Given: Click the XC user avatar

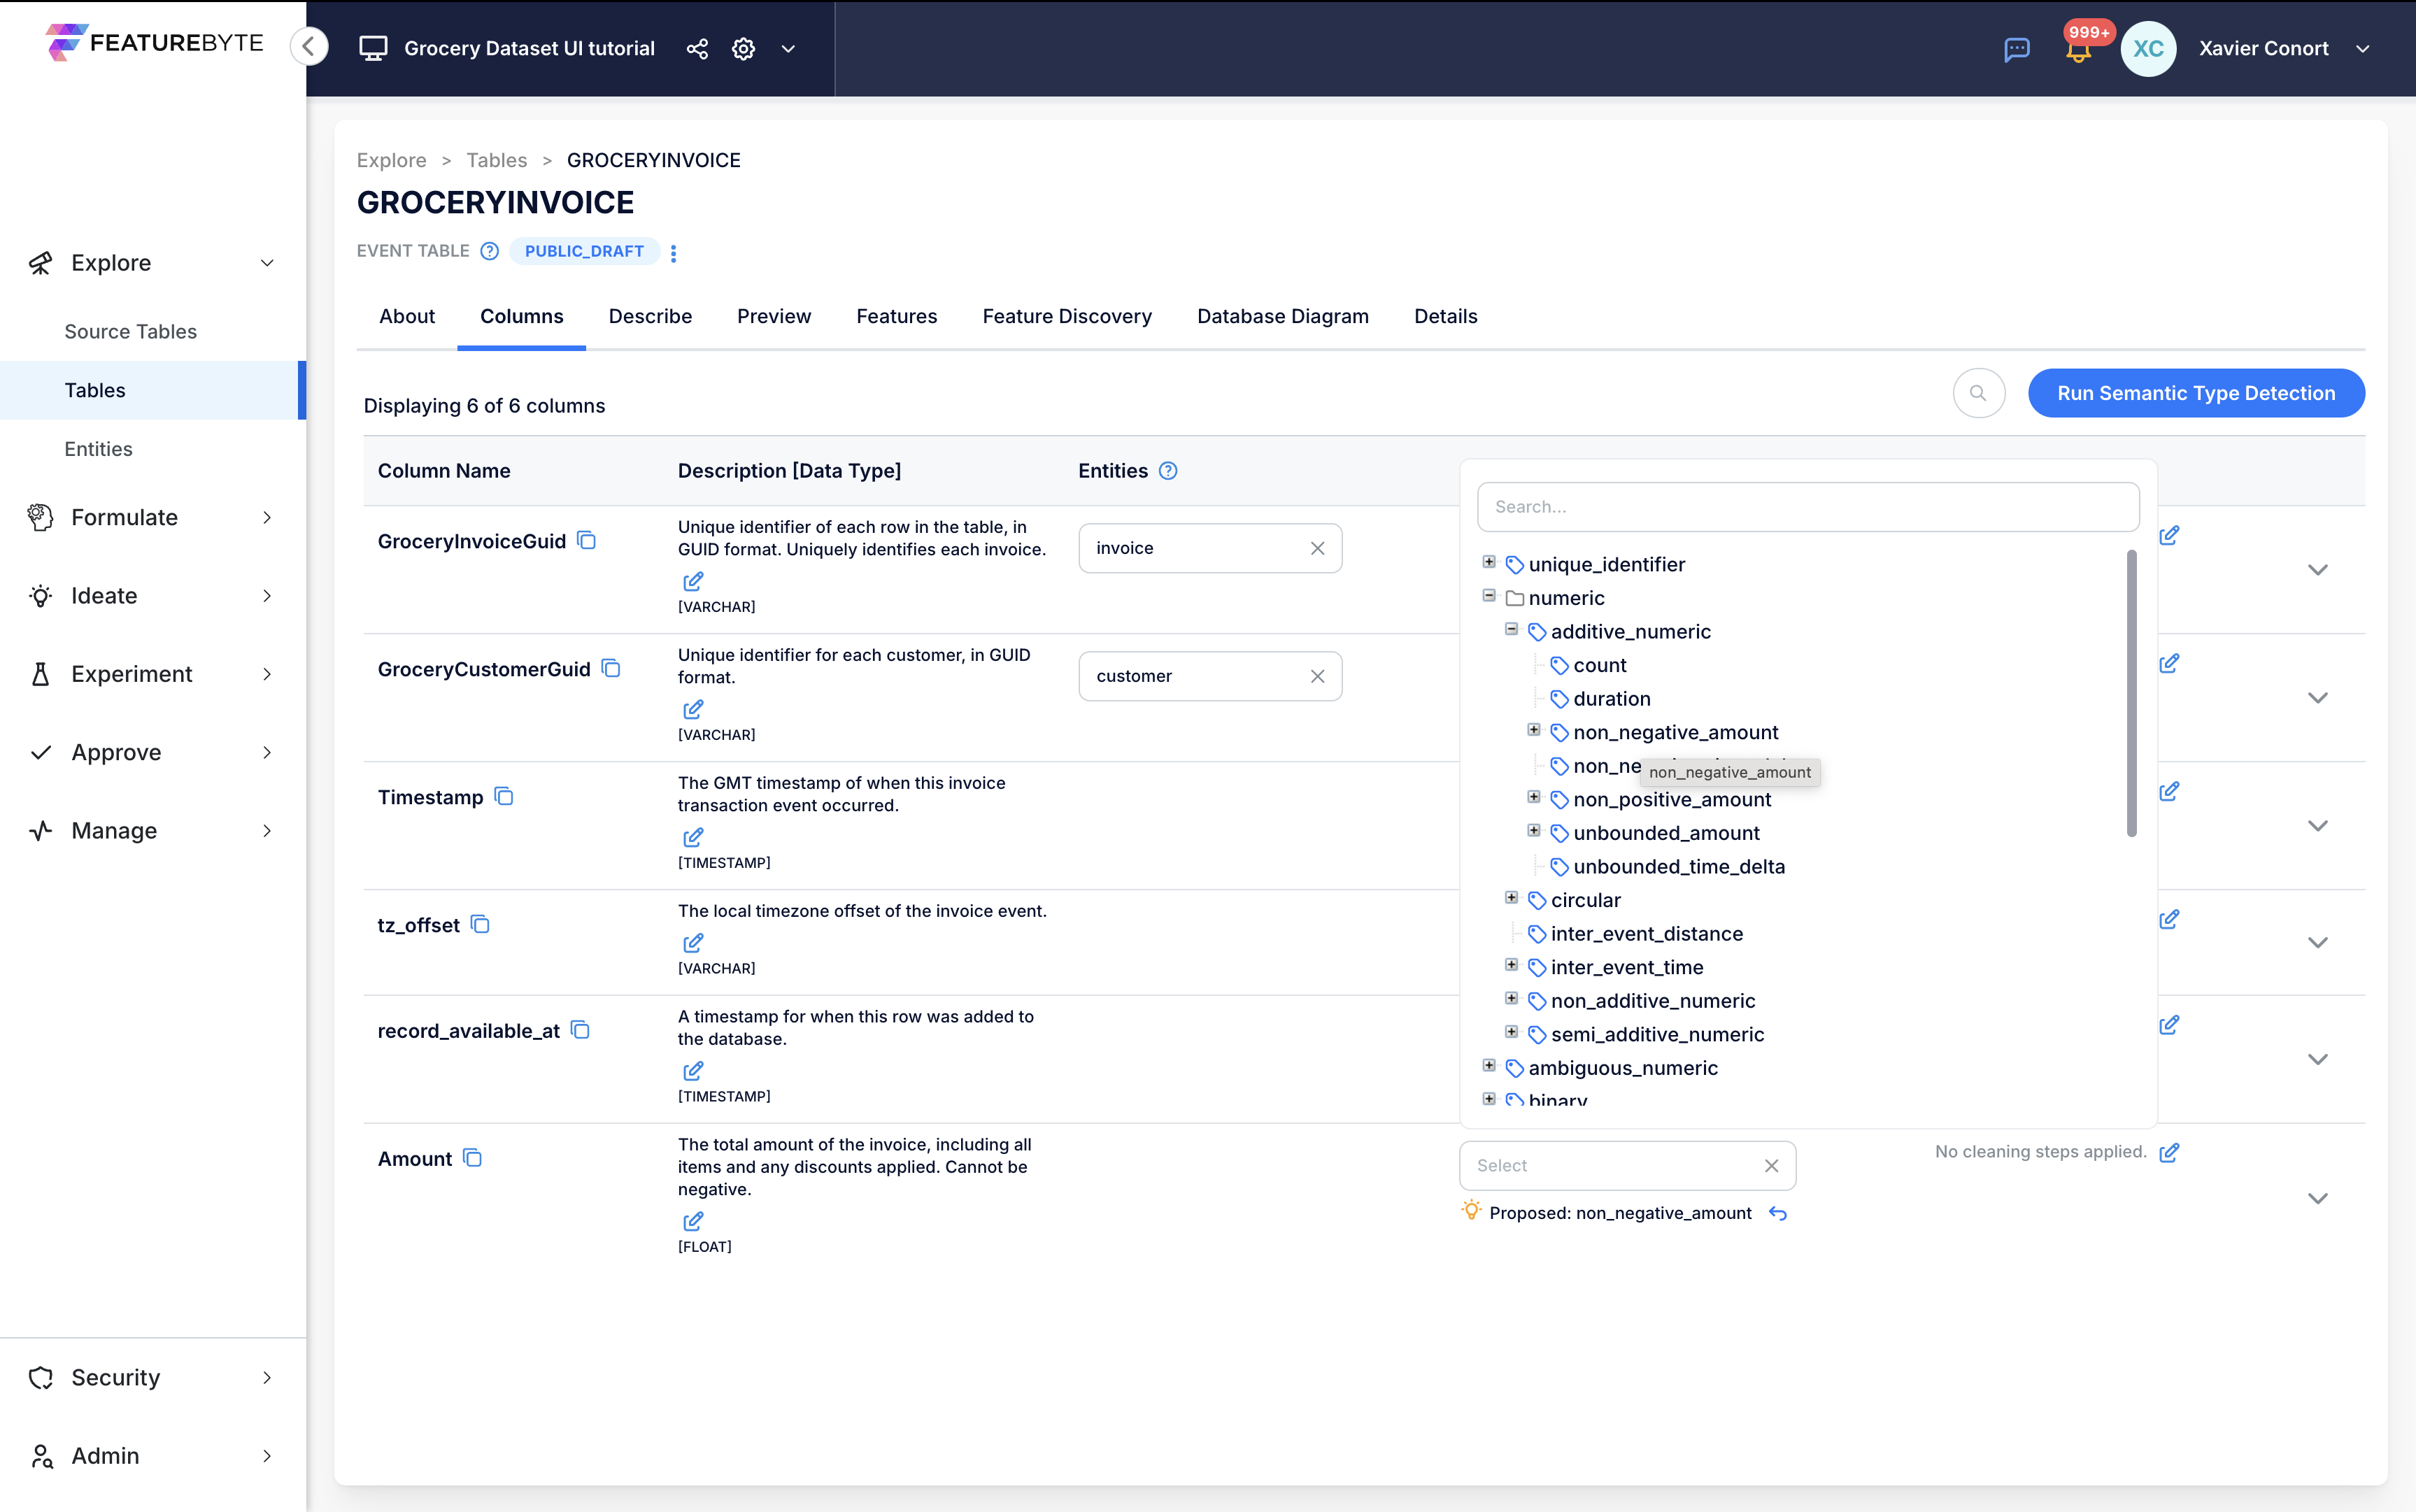Looking at the screenshot, I should (2148, 49).
